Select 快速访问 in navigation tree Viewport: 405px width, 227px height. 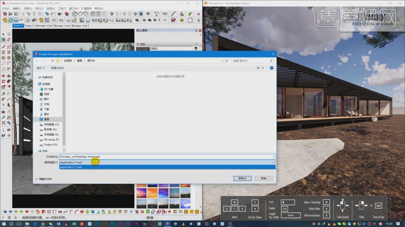point(47,77)
